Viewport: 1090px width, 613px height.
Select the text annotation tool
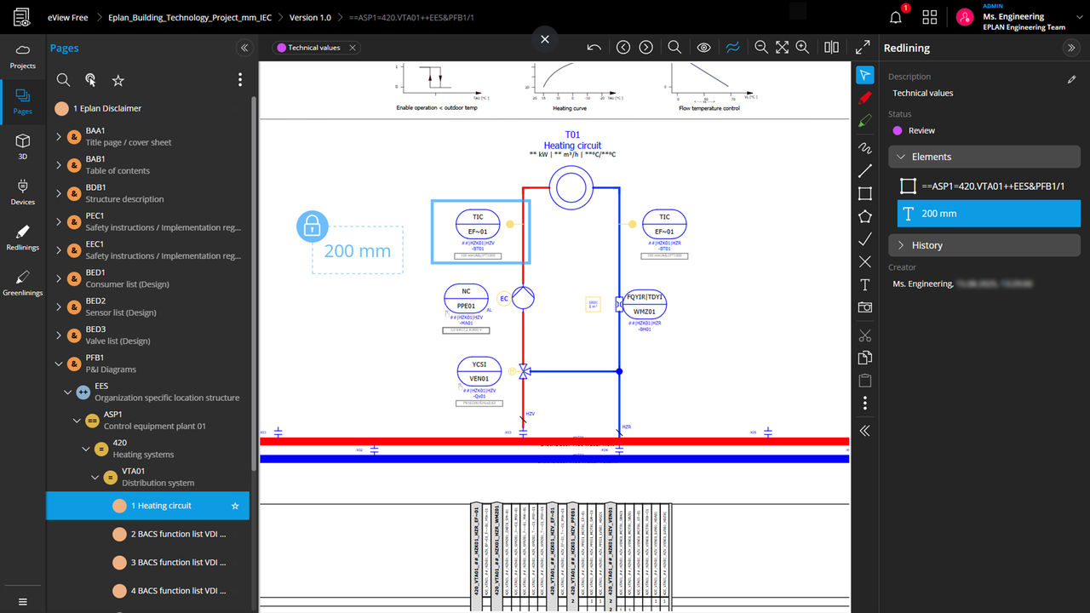[865, 284]
